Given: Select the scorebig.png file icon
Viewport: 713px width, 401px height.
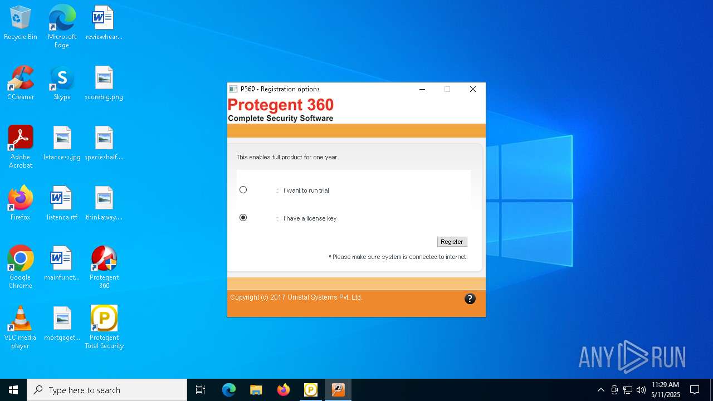Looking at the screenshot, I should pyautogui.click(x=104, y=84).
